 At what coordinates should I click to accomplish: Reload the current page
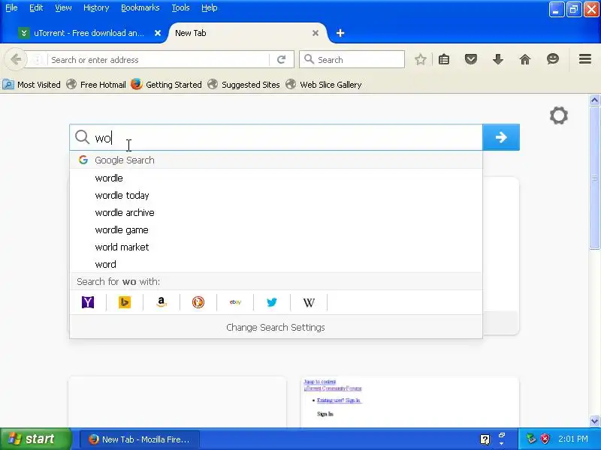click(x=281, y=60)
